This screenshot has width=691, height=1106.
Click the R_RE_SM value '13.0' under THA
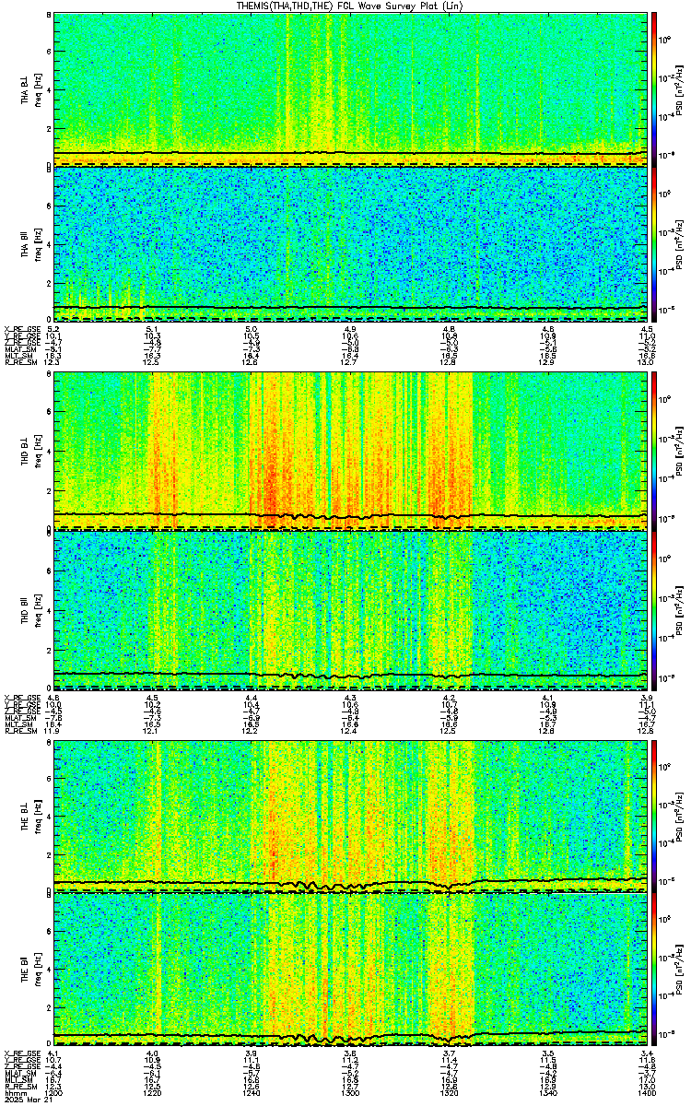pyautogui.click(x=647, y=364)
